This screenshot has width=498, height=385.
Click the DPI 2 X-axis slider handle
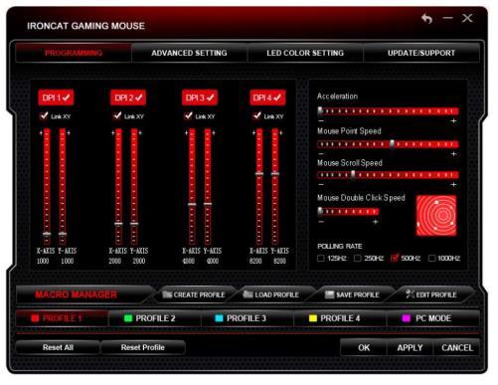tap(118, 224)
